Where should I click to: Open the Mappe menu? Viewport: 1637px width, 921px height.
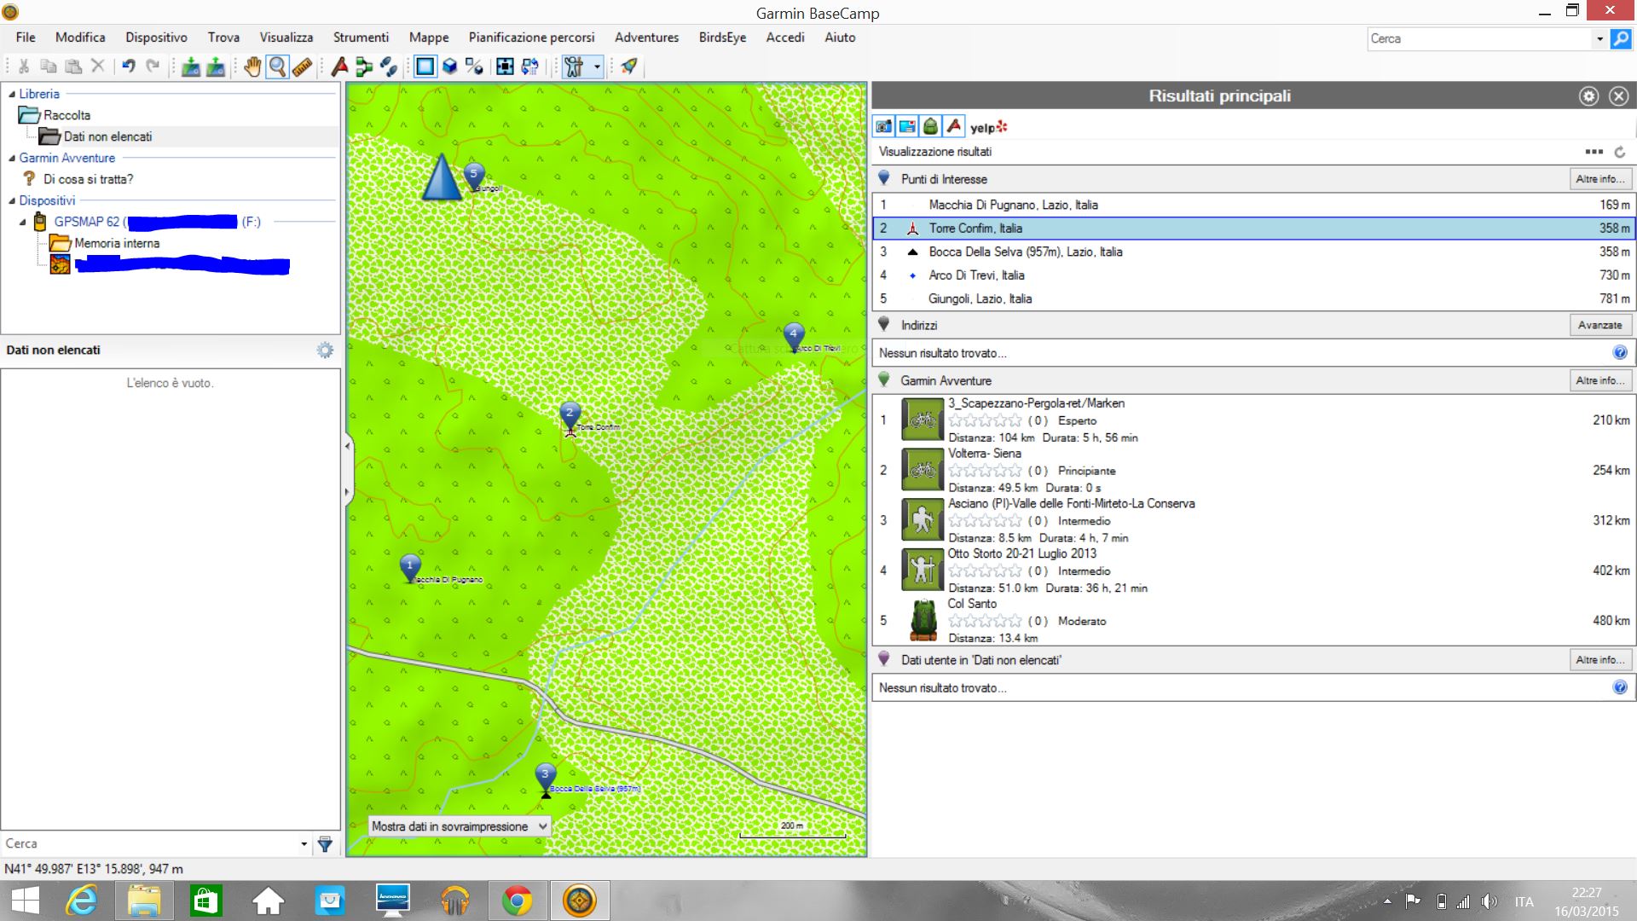tap(428, 38)
